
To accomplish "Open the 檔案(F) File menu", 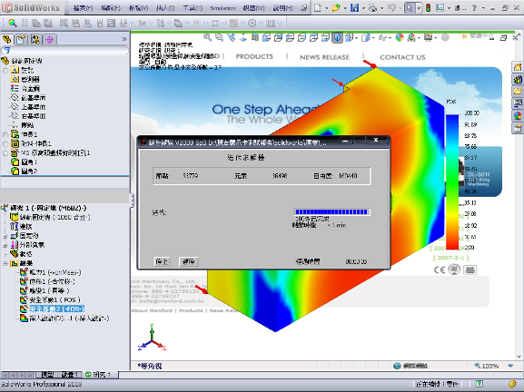I will (x=83, y=8).
